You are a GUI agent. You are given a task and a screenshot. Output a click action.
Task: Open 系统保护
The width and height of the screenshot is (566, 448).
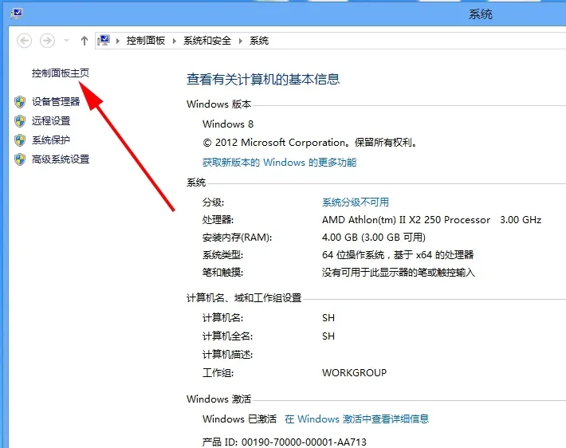pyautogui.click(x=51, y=140)
